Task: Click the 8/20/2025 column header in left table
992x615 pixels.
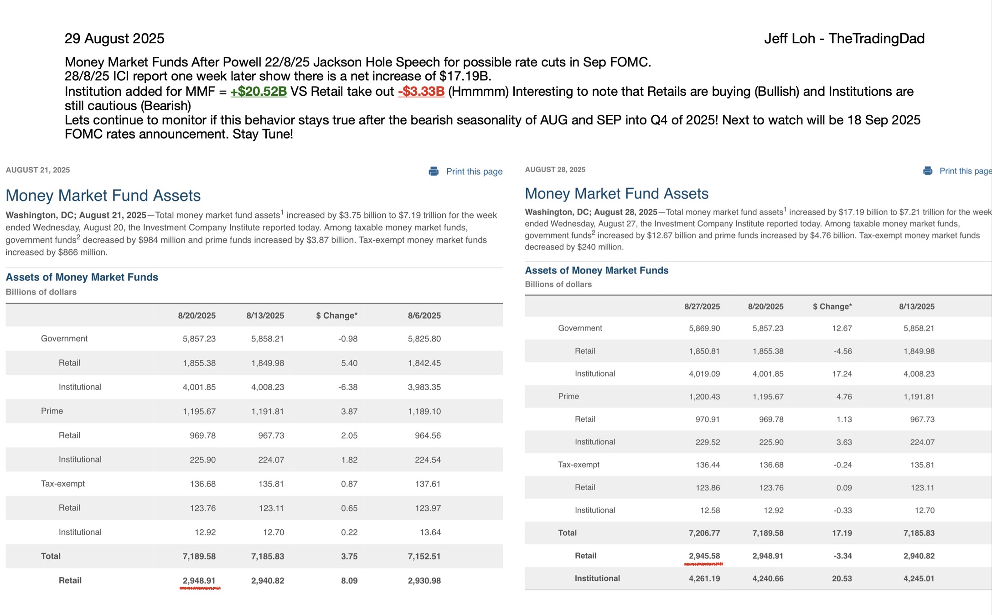Action: 196,315
